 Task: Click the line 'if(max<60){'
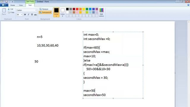coord(92,48)
